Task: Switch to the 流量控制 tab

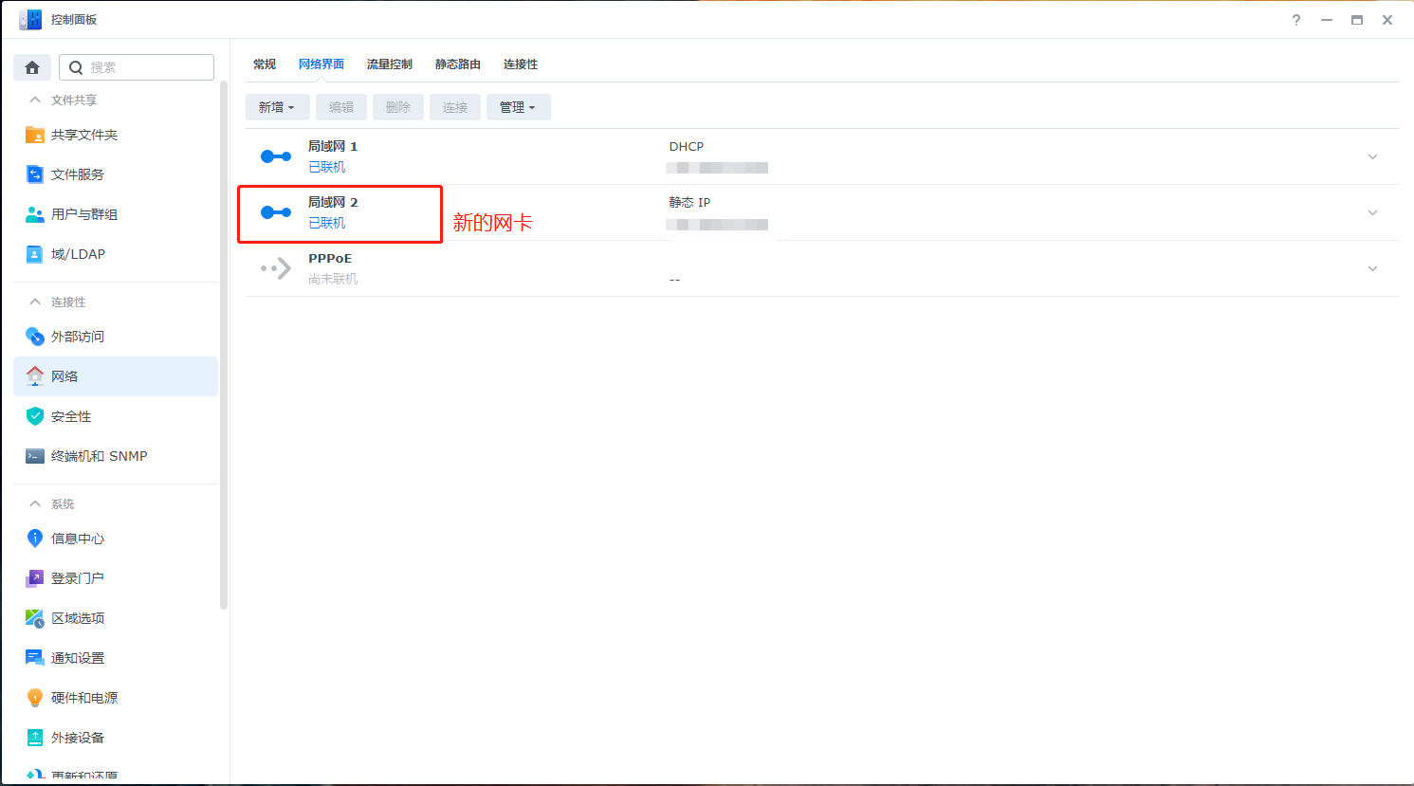Action: [x=389, y=64]
